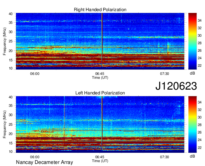Click the 34 dB mark on Right Handed colorbar

pos(200,20)
